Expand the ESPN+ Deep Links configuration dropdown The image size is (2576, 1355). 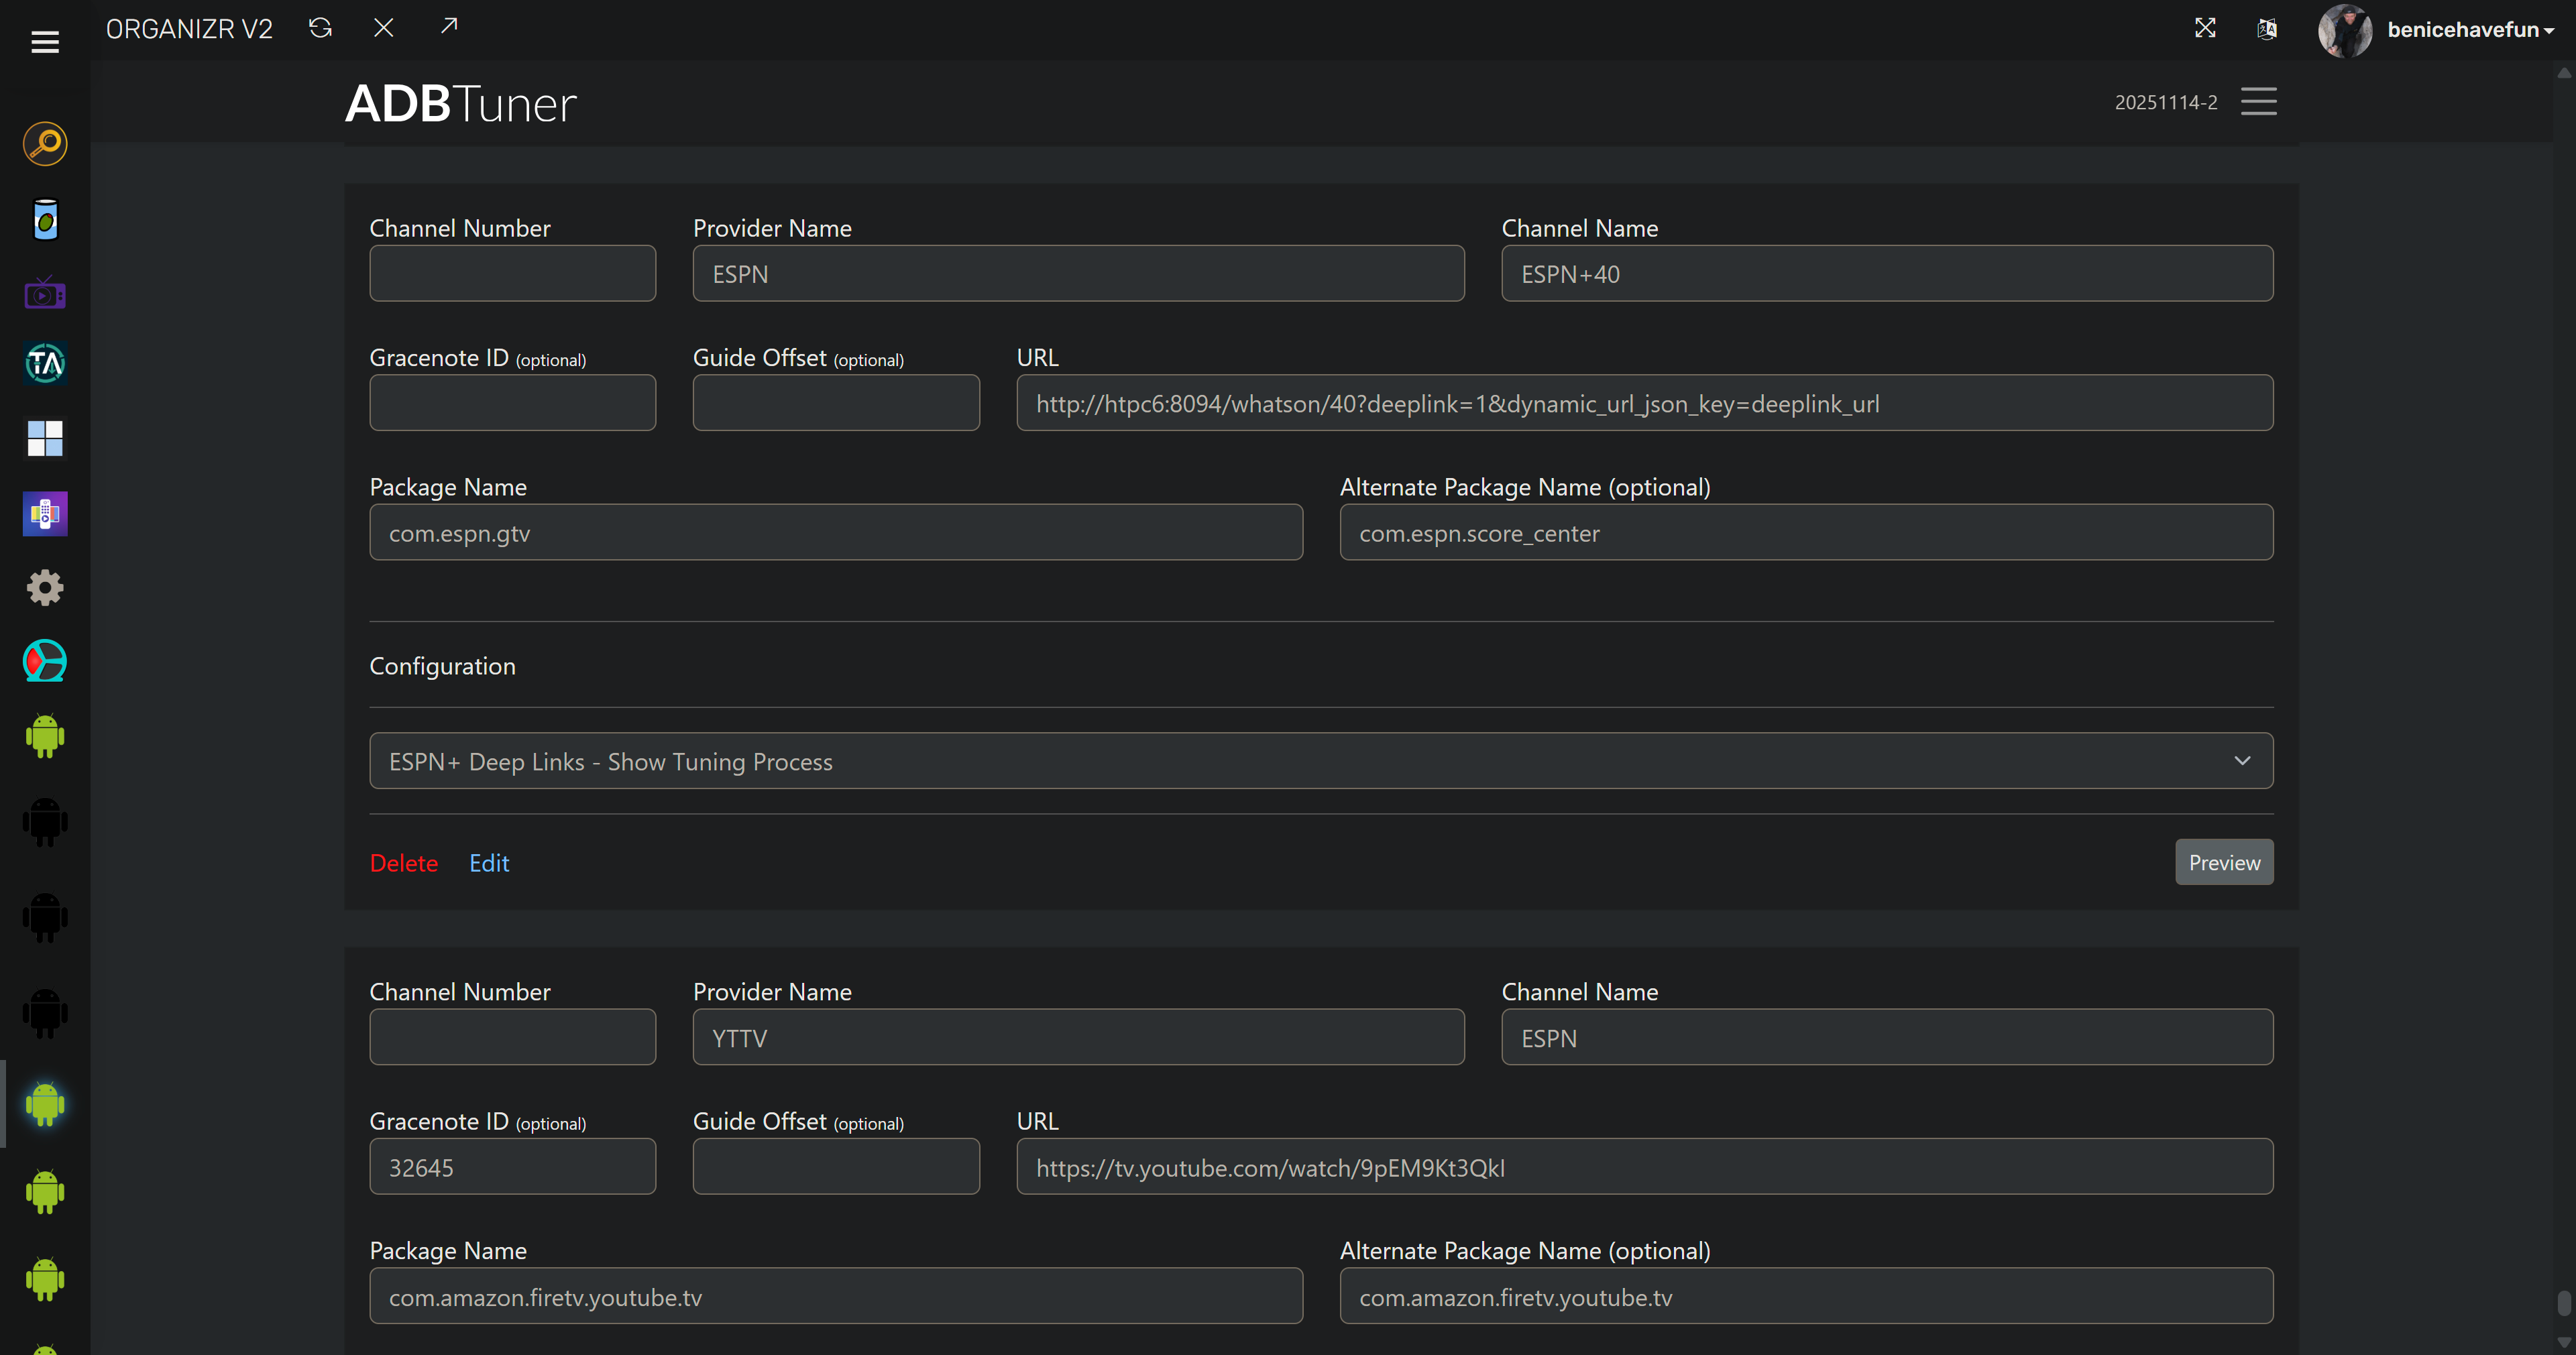point(1321,761)
